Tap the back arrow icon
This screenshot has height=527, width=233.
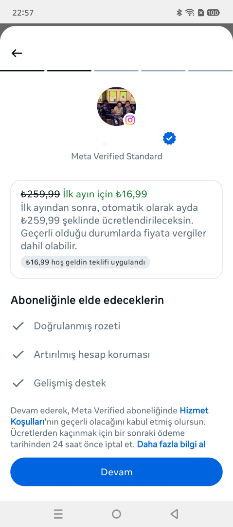pyautogui.click(x=17, y=53)
